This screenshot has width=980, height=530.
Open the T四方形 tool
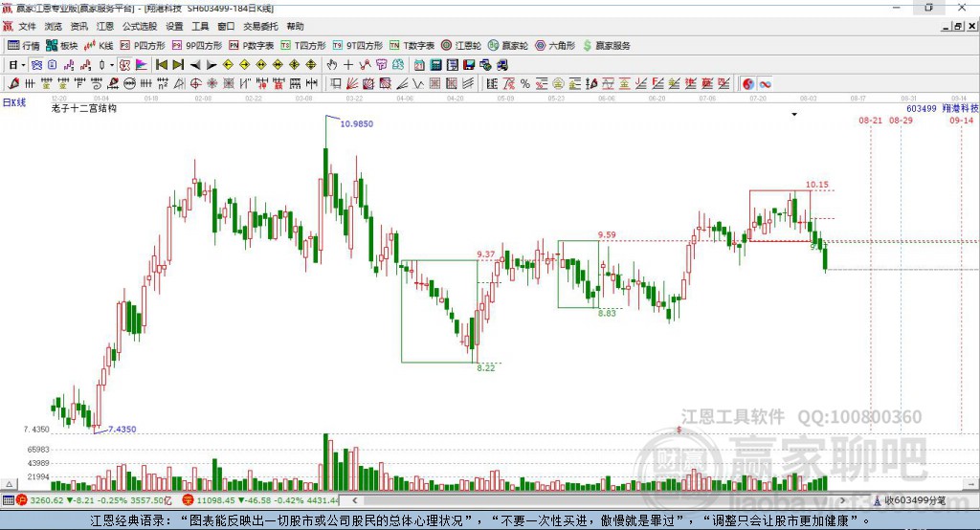coord(303,46)
